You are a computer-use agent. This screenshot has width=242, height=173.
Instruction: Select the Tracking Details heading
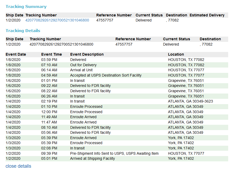pos(23,31)
